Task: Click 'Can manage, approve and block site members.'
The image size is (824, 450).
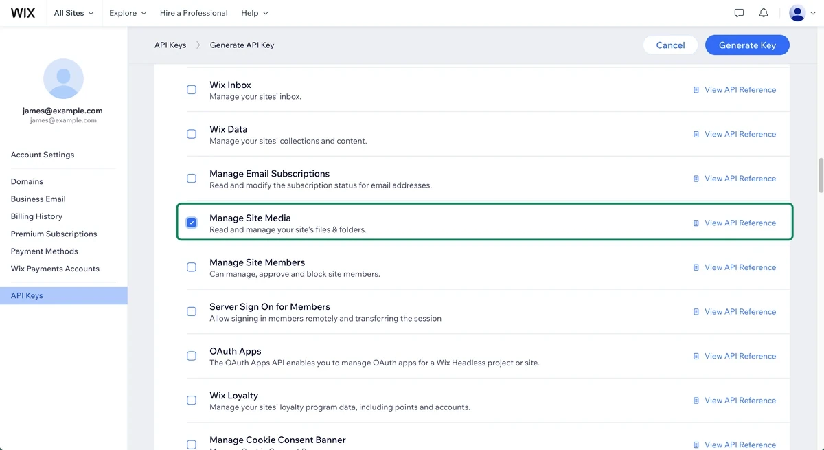Action: point(295,274)
